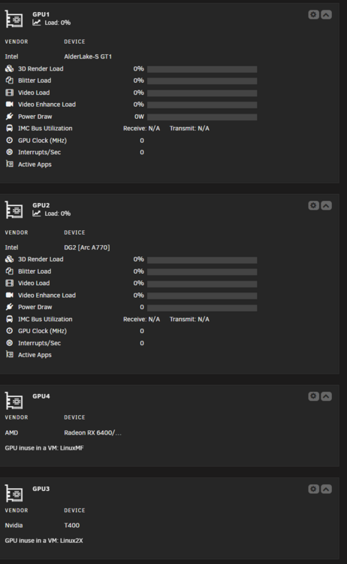Open the GPU2 tile settings gear
Screen dimensions: 347x564
pyautogui.click(x=314, y=205)
